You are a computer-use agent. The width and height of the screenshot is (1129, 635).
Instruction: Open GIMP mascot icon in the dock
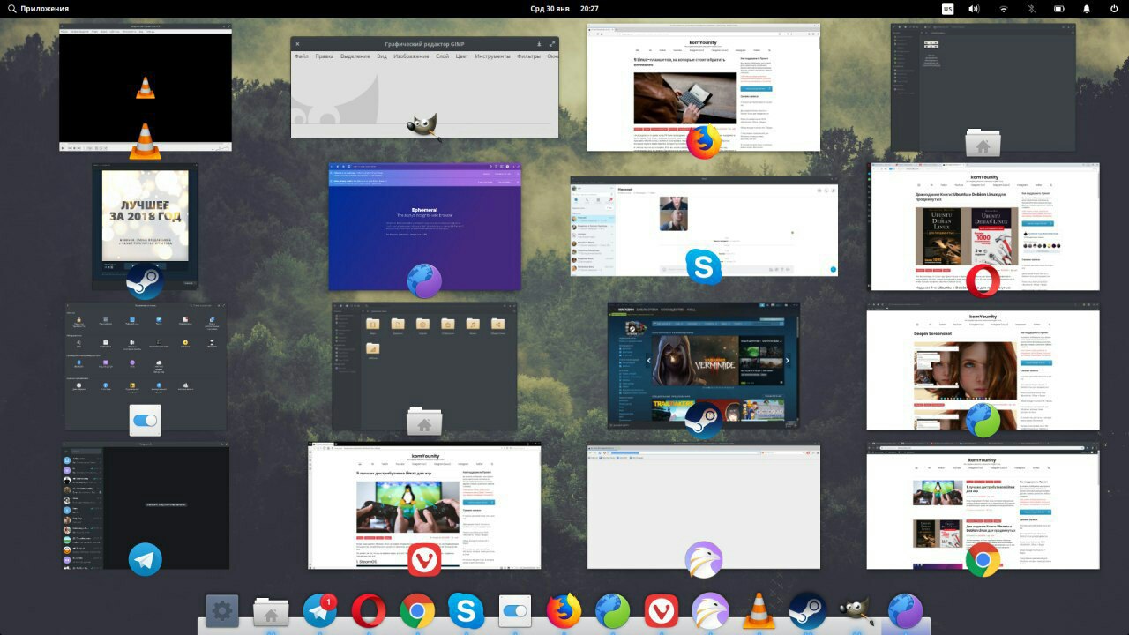[x=856, y=610]
